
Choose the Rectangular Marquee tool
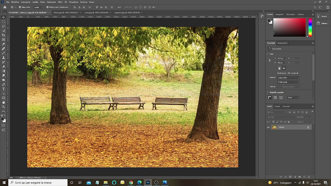coord(4,22)
